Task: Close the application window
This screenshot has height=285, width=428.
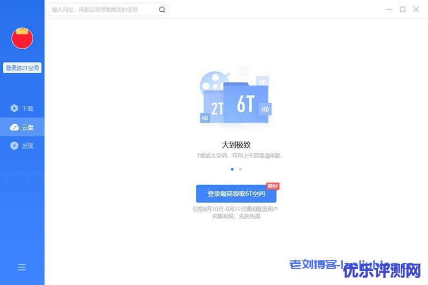Action: tap(416, 10)
